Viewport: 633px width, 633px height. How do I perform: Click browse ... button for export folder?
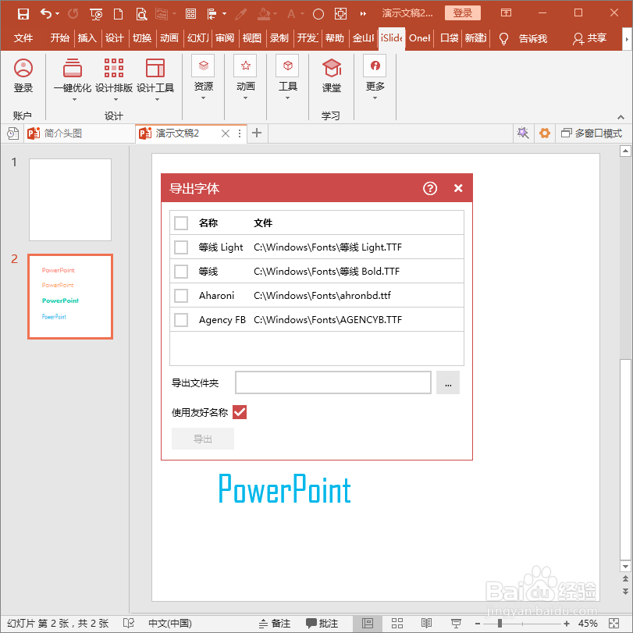(x=448, y=382)
